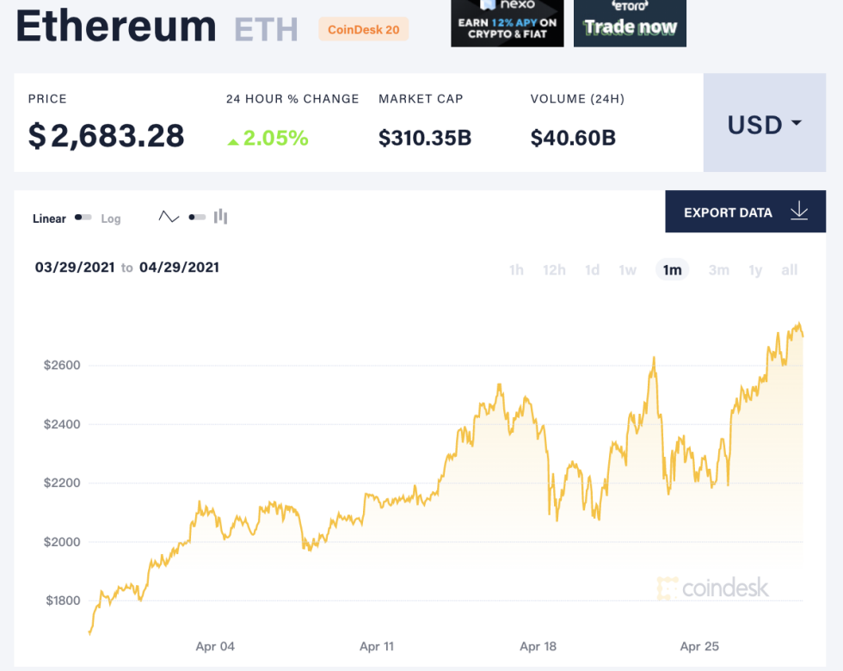843x671 pixels.
Task: Click the CoinDesk logo watermark on the chart
Action: coord(712,588)
